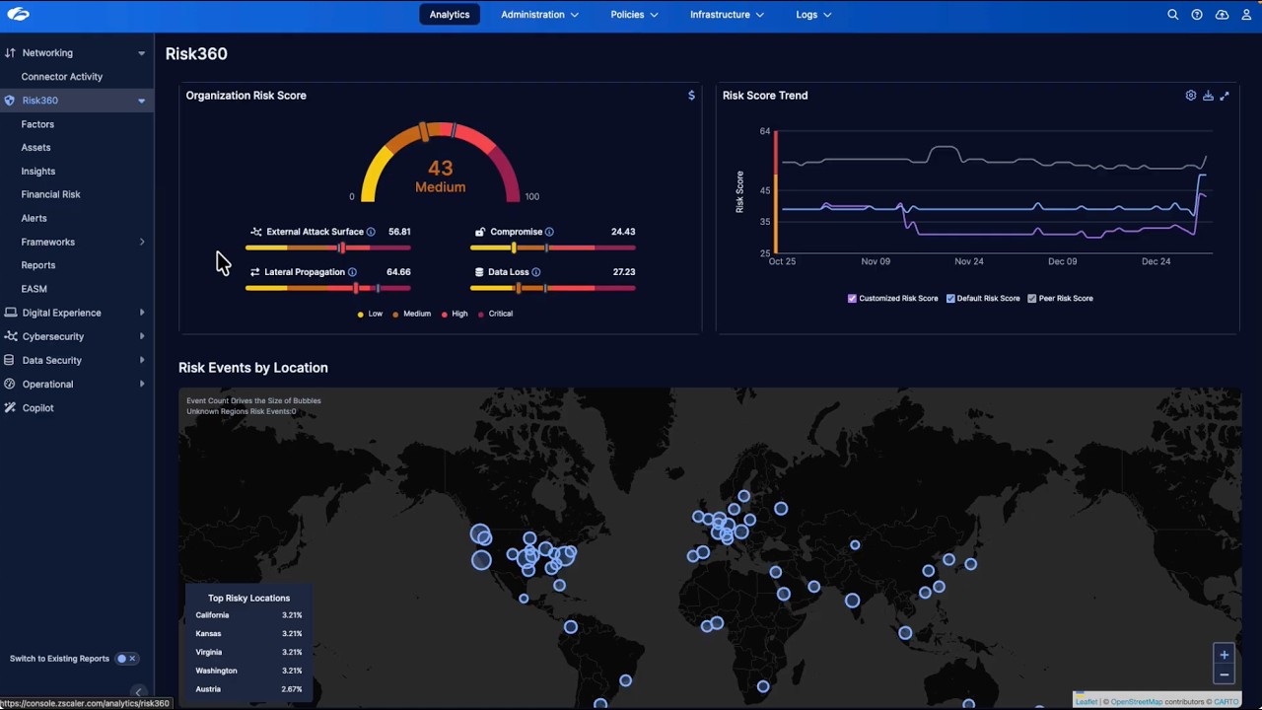The image size is (1262, 710).
Task: Open Alerts under Risk360
Action: pyautogui.click(x=34, y=218)
